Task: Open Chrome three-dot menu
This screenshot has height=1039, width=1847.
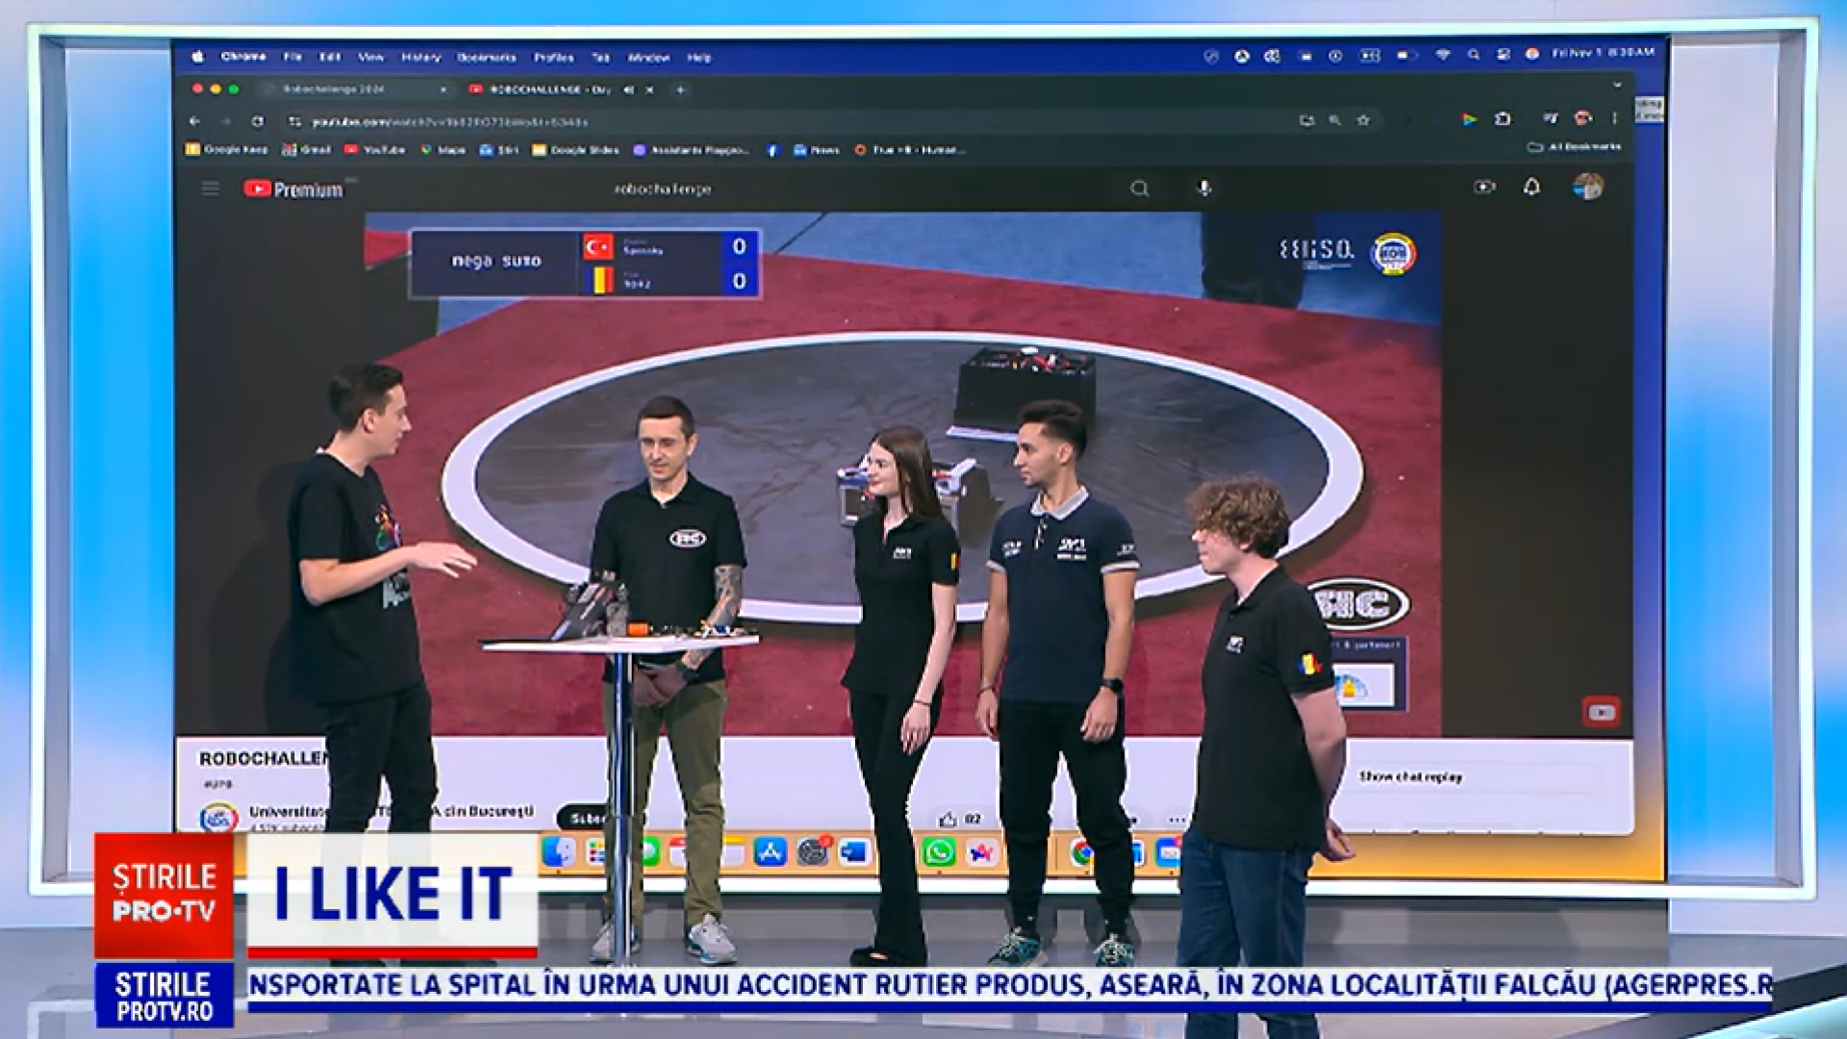Action: point(1614,118)
